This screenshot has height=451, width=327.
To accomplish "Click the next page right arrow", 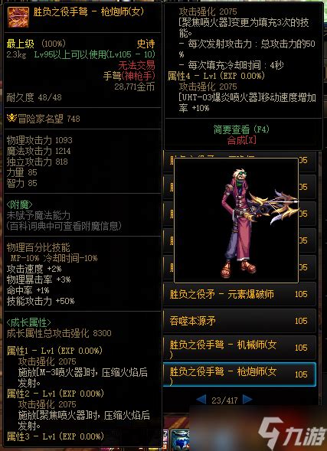I will [247, 399].
